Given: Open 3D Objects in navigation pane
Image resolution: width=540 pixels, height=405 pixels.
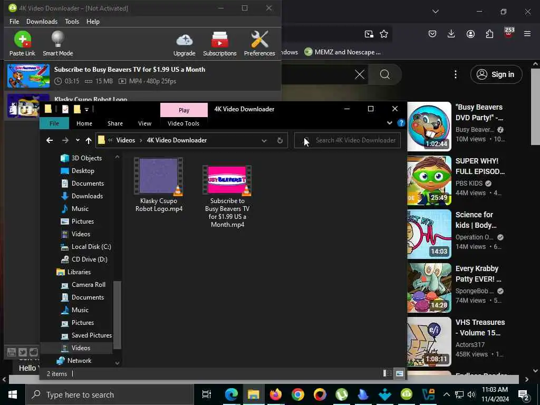Looking at the screenshot, I should click(x=86, y=158).
